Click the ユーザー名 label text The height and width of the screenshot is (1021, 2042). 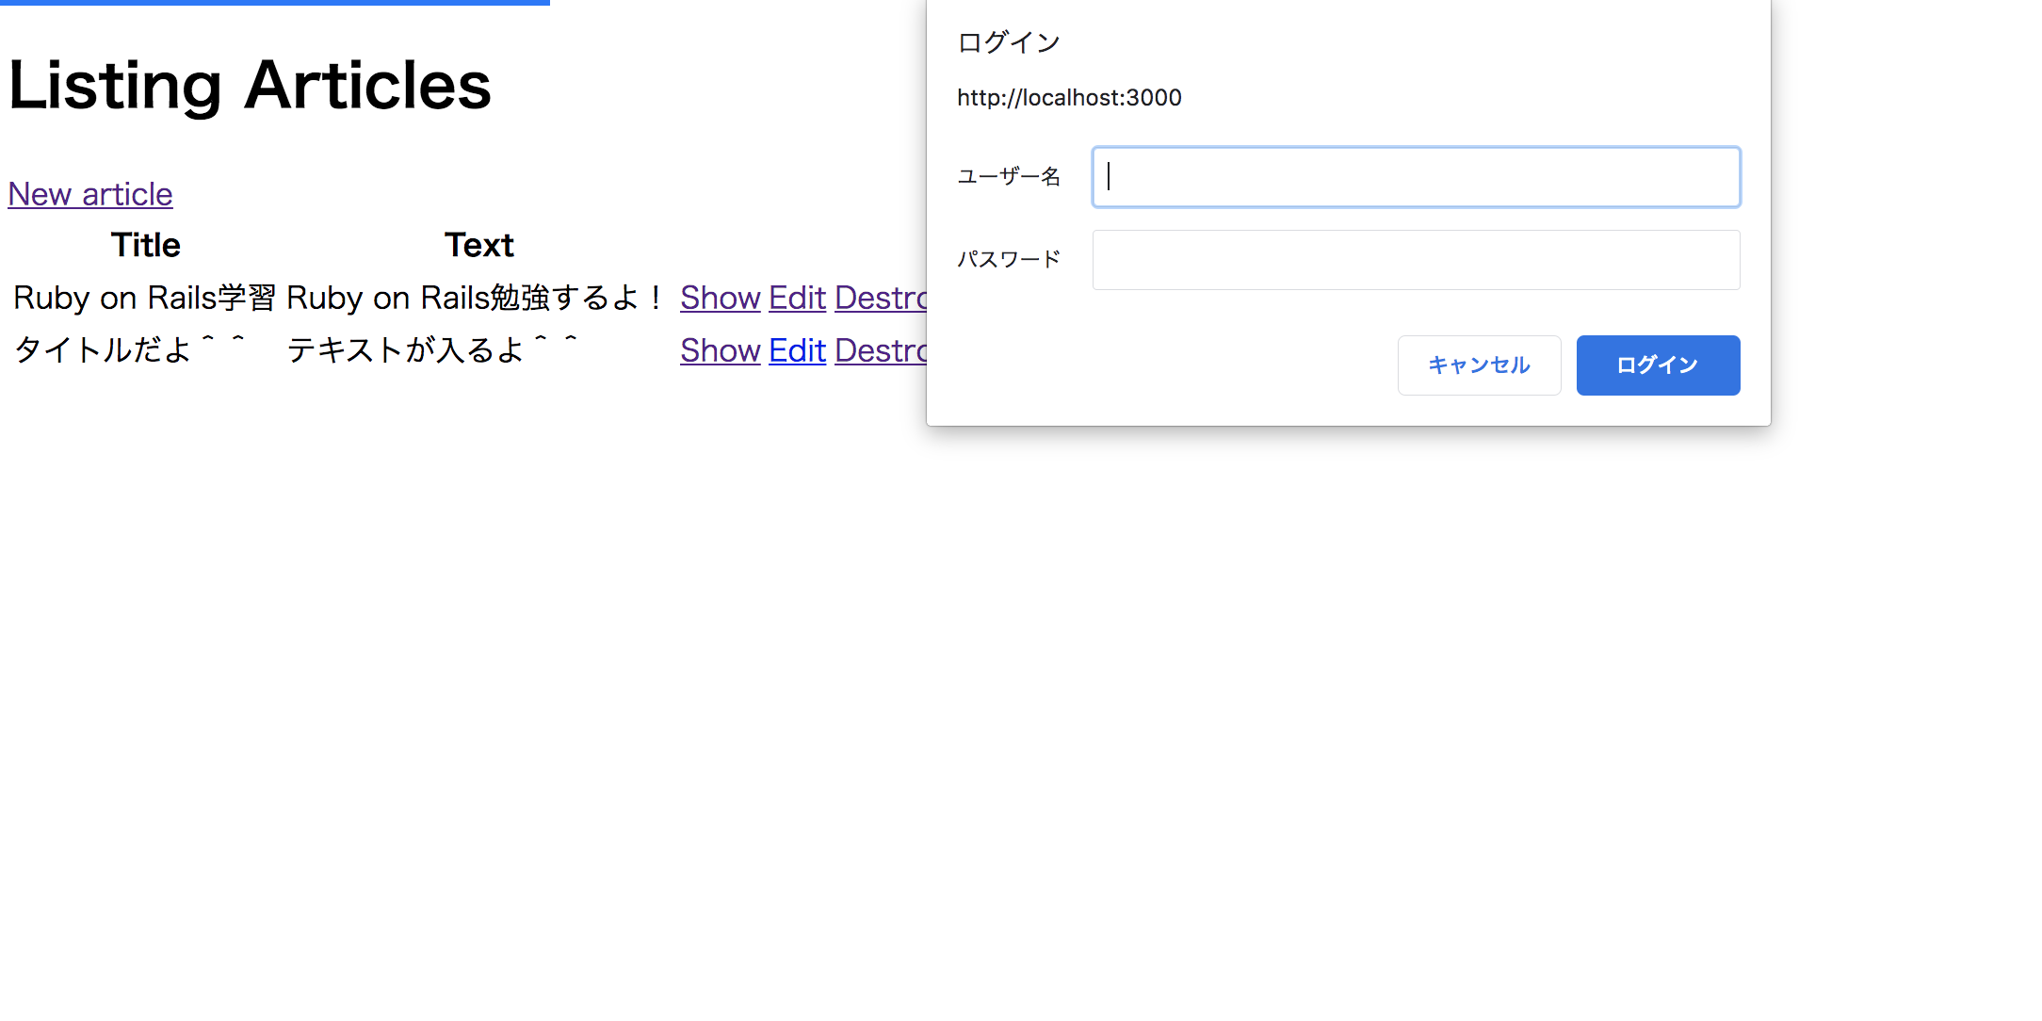(1009, 177)
